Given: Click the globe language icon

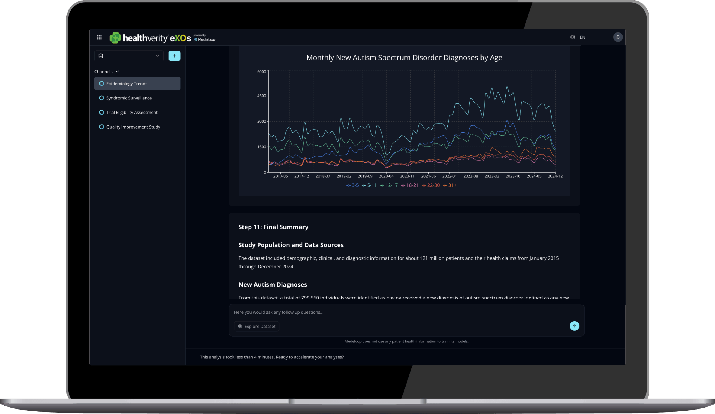Looking at the screenshot, I should point(572,37).
